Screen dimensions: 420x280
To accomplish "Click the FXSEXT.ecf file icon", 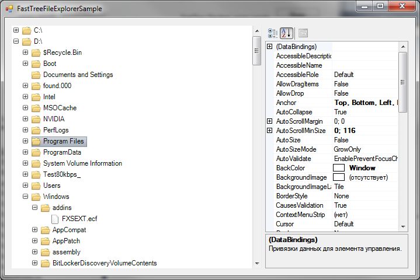I will (55, 219).
